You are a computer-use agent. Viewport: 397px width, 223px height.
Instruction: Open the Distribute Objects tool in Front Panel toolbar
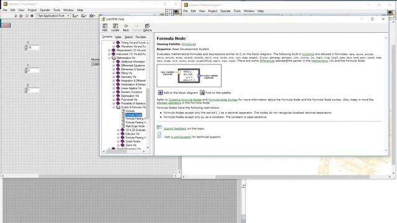84,15
